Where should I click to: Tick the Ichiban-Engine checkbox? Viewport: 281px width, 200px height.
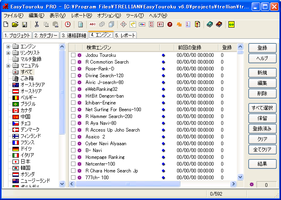tap(73, 102)
